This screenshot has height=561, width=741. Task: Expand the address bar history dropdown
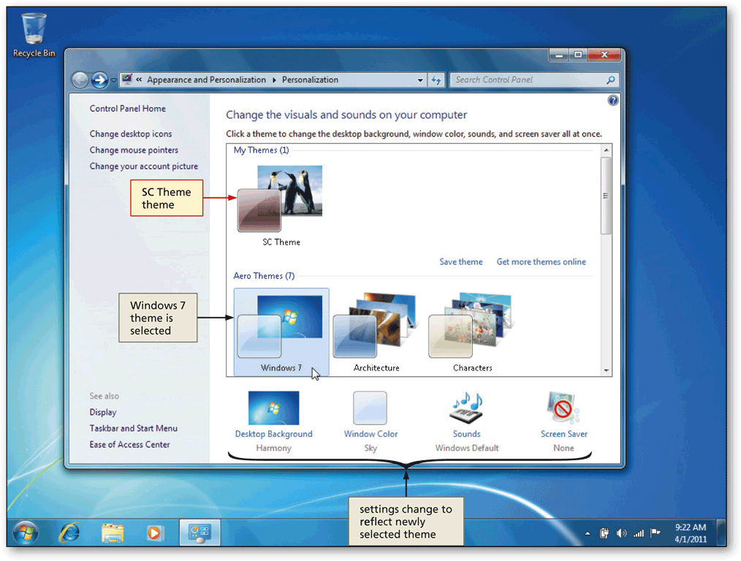(420, 80)
